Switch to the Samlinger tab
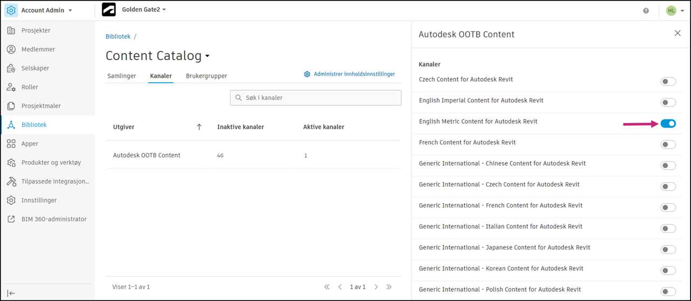Viewport: 691px width, 301px height. pyautogui.click(x=121, y=76)
